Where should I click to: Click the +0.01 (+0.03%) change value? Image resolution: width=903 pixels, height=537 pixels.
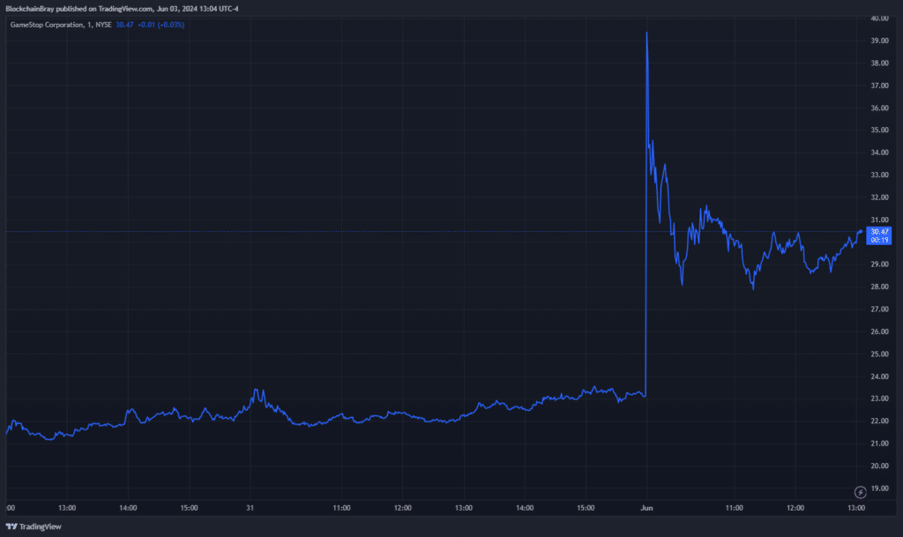(160, 25)
